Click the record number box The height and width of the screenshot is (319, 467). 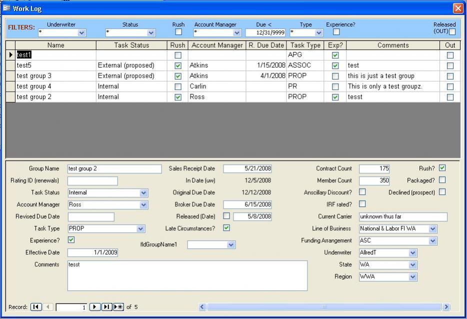pyautogui.click(x=71, y=307)
